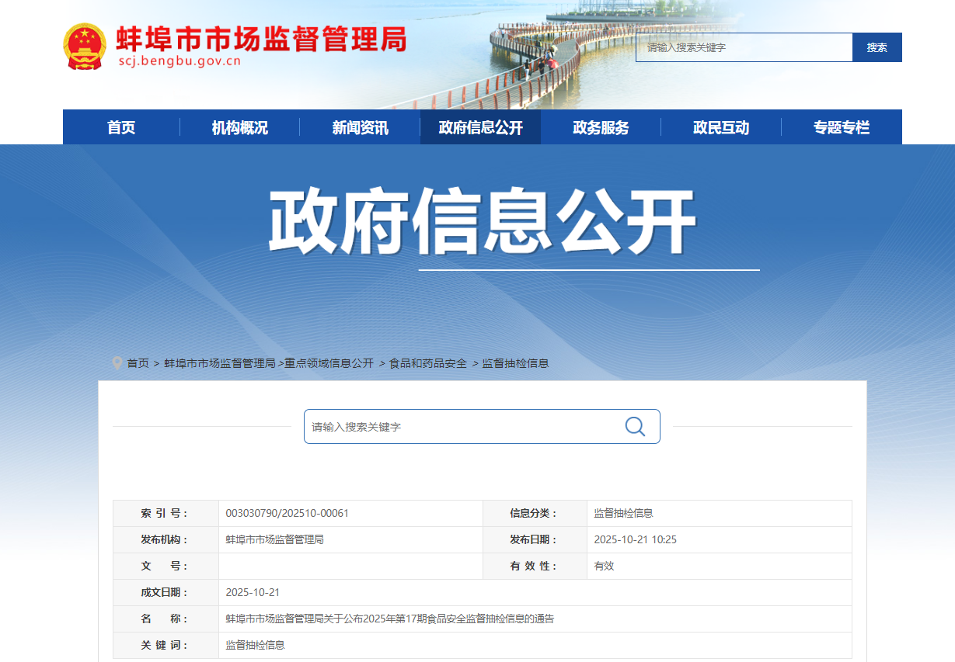Navigate to 政民互动 page

coord(720,127)
